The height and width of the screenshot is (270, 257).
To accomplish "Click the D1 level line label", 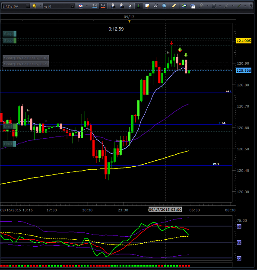I will point(216,164).
